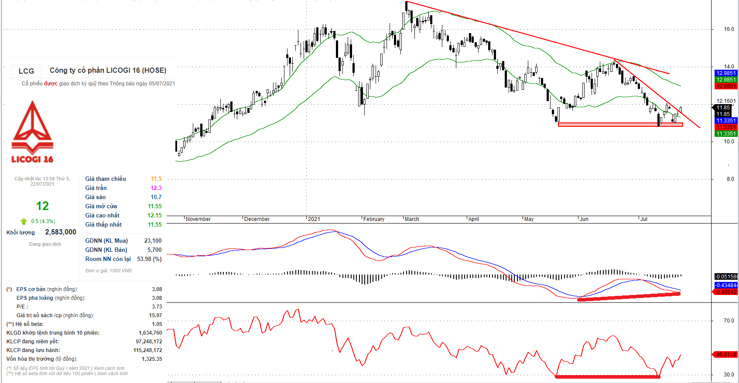Click the 16.0 price axis label
The width and height of the screenshot is (739, 383).
pos(729,30)
